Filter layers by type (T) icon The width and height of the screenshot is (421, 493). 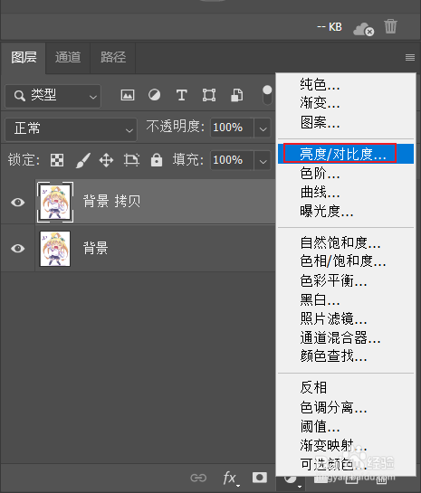(182, 95)
